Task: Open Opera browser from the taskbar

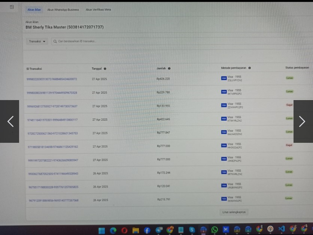Action: click(124, 230)
